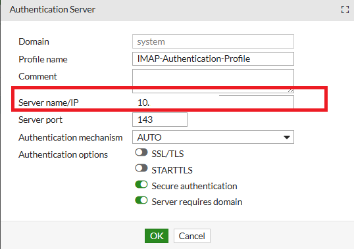This screenshot has width=354, height=249.
Task: Expand the Authentication Server dialog to fullscreen
Action: tap(345, 10)
